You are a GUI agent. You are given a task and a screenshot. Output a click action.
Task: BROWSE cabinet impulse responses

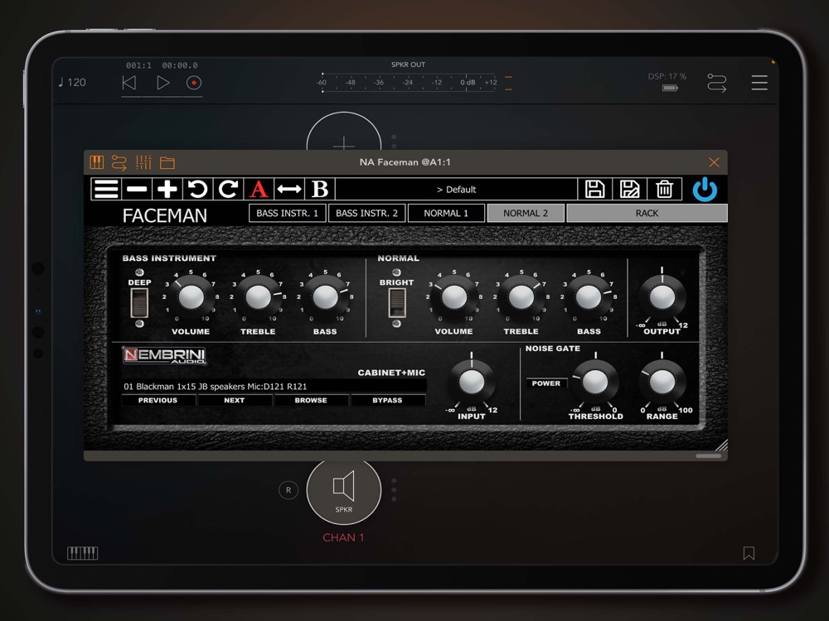[x=311, y=400]
